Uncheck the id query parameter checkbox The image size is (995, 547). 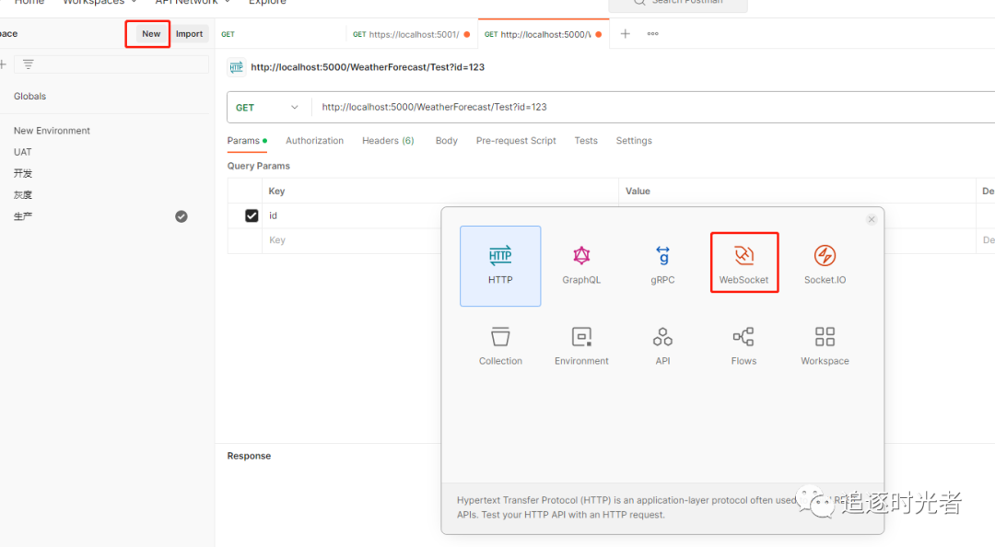252,215
